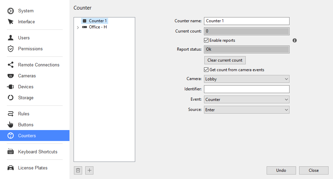Viewport: 333px width, 179px height.
Task: Click the Undo button
Action: point(281,170)
